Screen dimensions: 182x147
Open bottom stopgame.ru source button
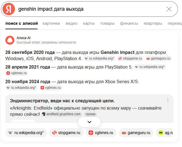coord(66,133)
